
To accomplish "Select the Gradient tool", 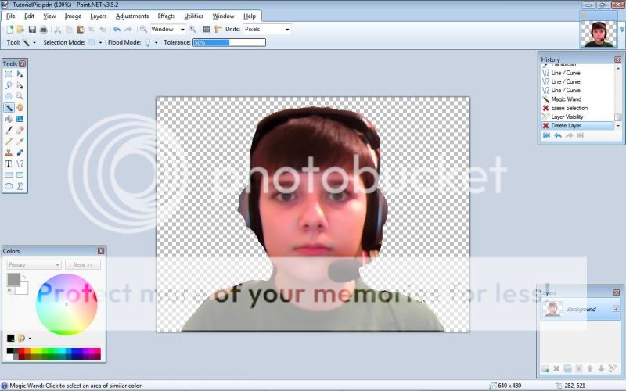I will tap(20, 119).
